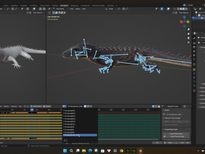205x154 pixels.
Task: Toggle Only Show Selected in dope sheet
Action: [153, 107]
